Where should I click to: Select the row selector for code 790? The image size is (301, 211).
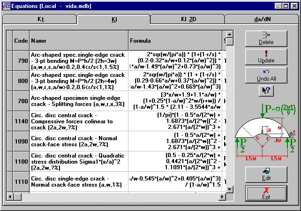[9, 60]
